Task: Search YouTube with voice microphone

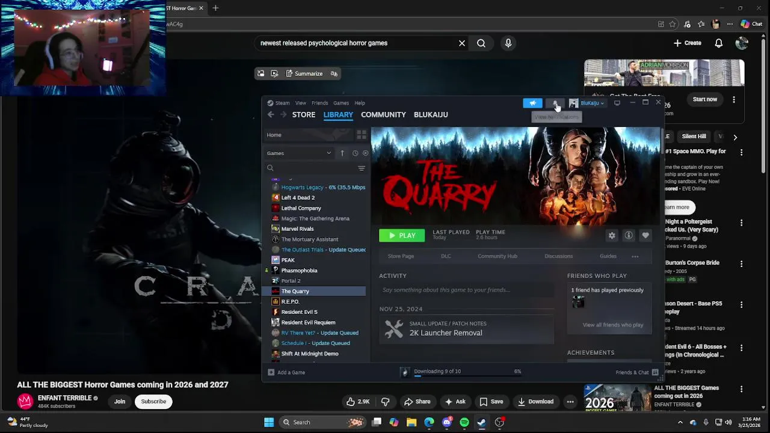Action: (x=508, y=43)
